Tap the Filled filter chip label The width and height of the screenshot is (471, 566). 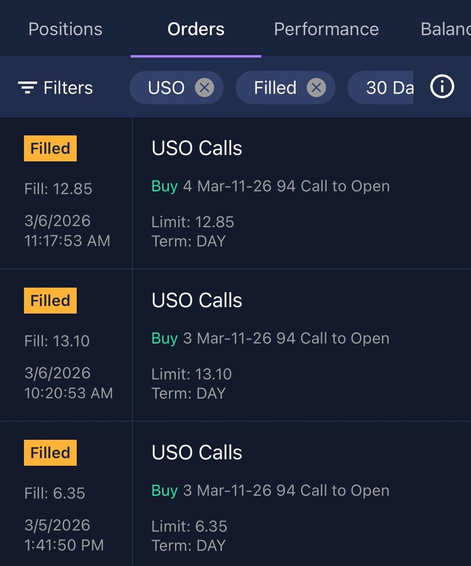click(x=275, y=88)
